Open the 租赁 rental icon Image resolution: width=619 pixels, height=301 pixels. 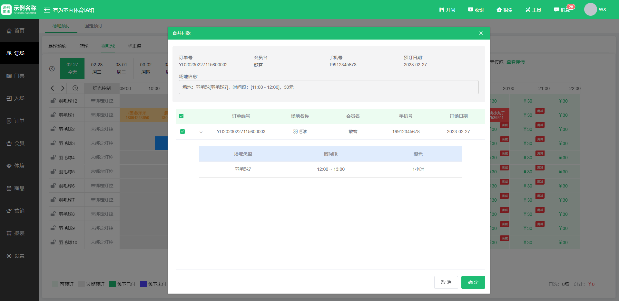click(499, 10)
